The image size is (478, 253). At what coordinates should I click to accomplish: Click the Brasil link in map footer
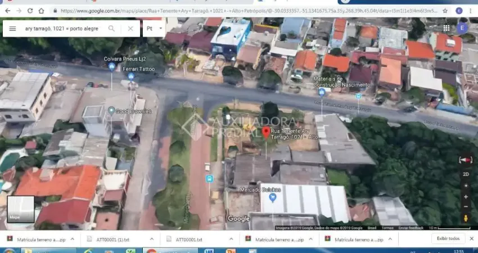point(372,228)
